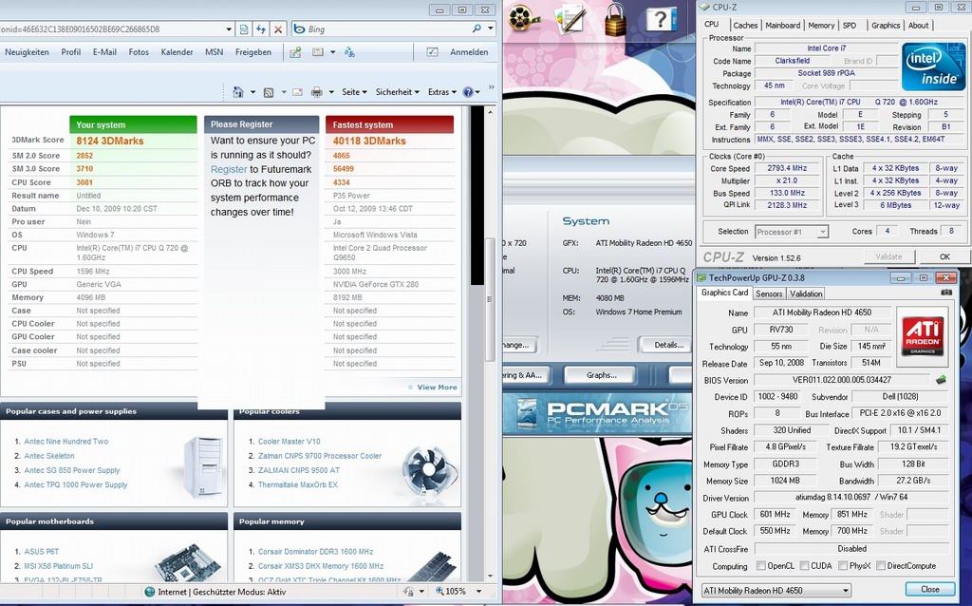This screenshot has width=972, height=606.
Task: Click the command bar overflow chevron
Action: click(492, 87)
